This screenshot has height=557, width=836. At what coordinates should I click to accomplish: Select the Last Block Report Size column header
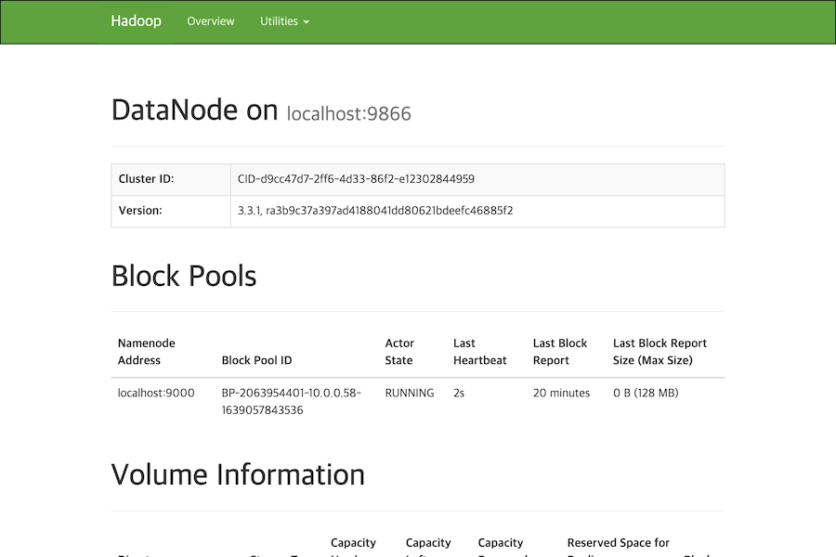tap(660, 351)
